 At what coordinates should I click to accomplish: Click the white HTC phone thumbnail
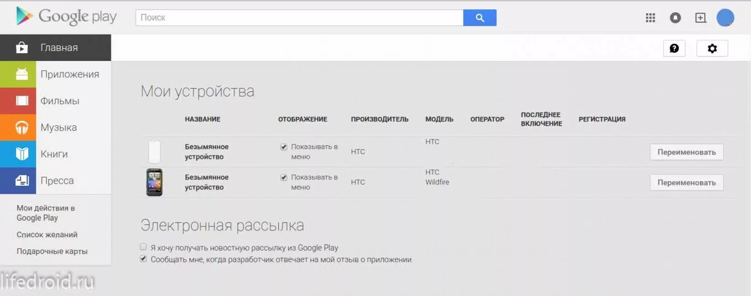tap(154, 152)
